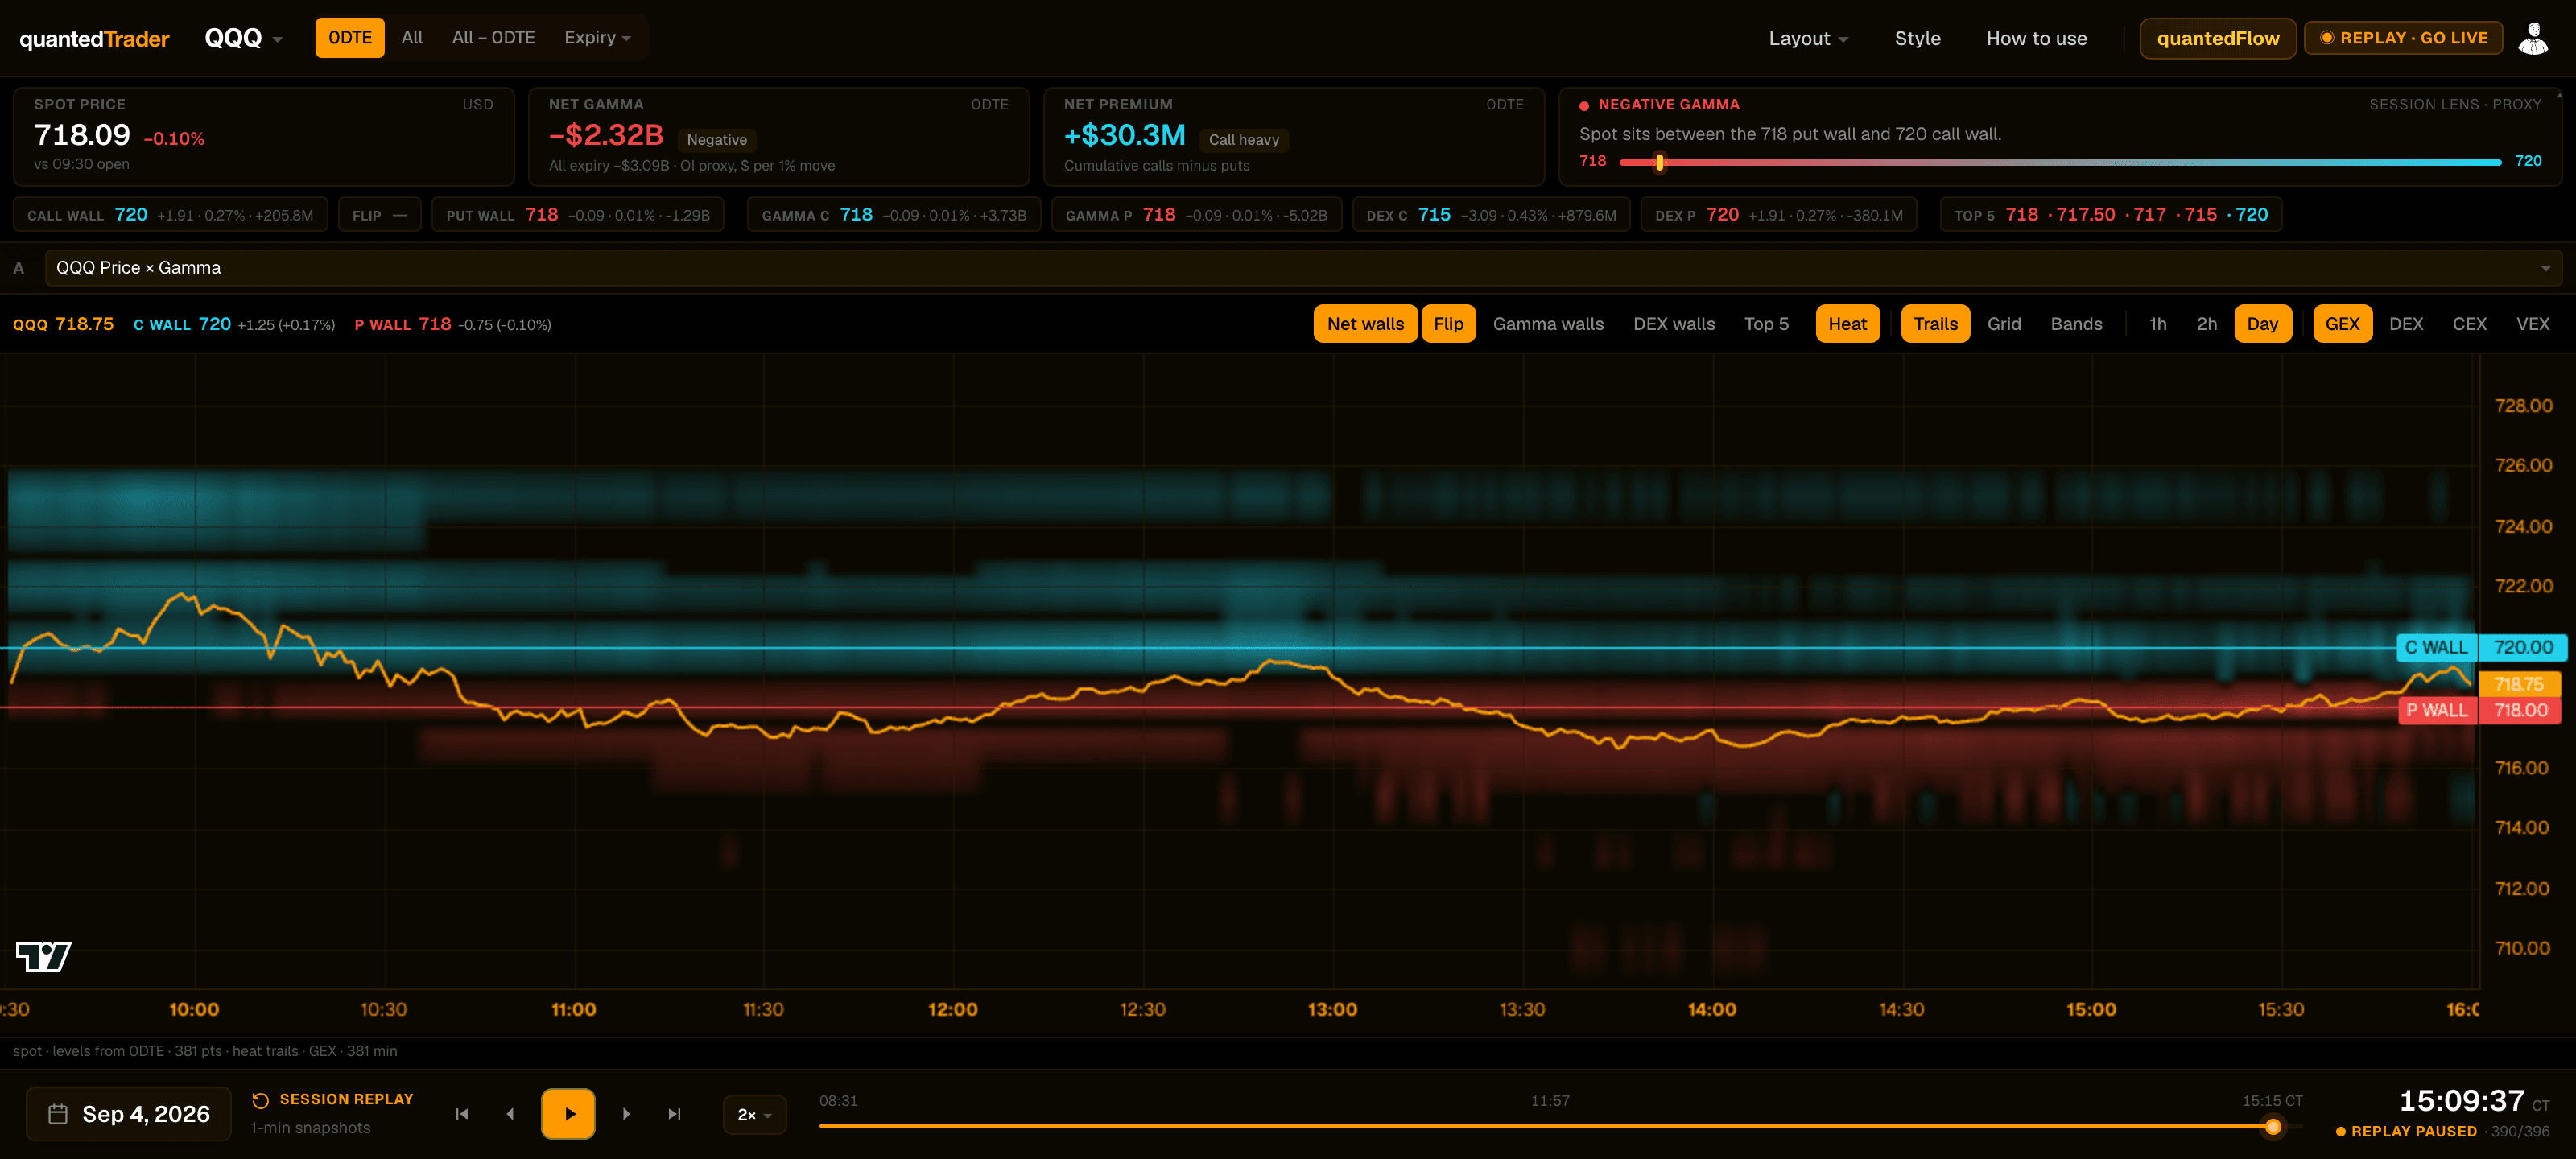Screen dimensions: 2576x1159
Task: Switch chart range to Day
Action: click(x=2262, y=324)
